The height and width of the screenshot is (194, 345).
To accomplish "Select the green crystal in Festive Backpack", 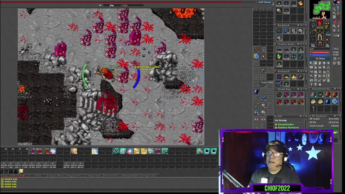I will (279, 57).
